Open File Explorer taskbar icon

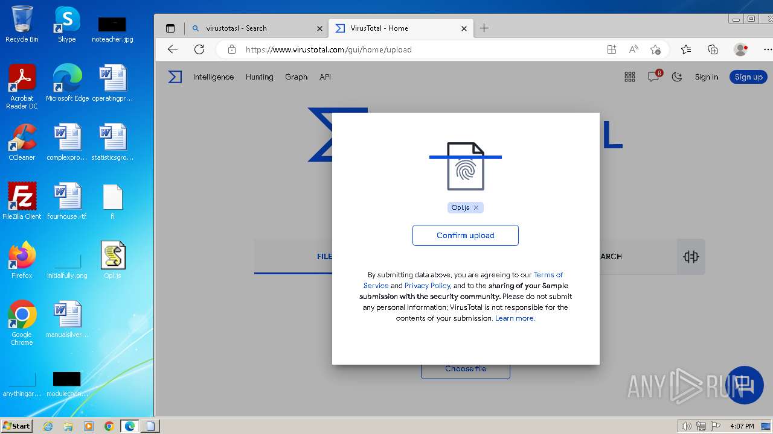point(68,426)
